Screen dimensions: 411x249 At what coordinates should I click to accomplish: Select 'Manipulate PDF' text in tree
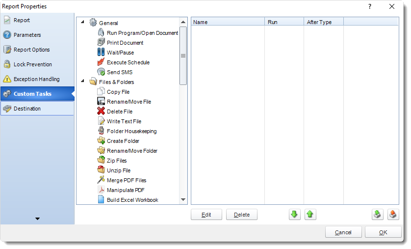[x=126, y=190]
